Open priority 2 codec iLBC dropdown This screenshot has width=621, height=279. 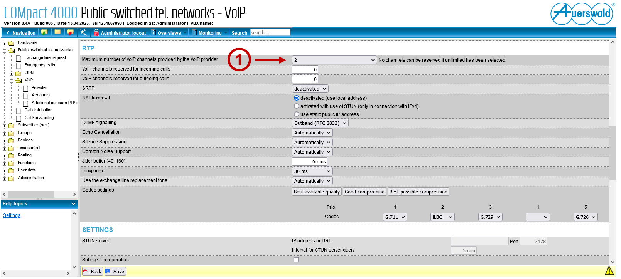coord(442,217)
